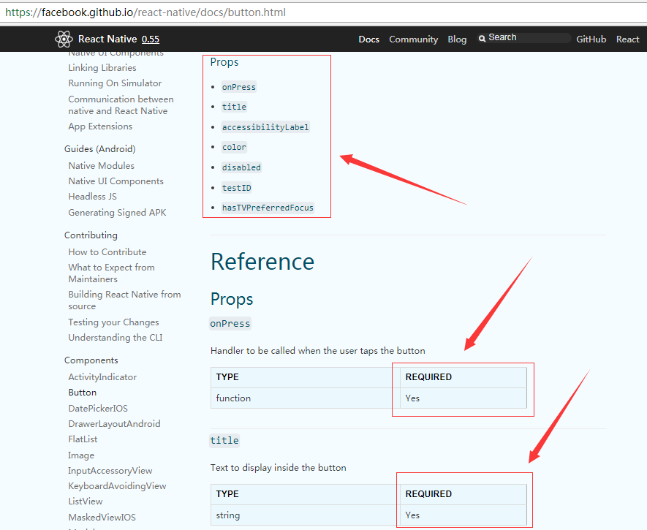
Task: Open KeyboardAvoidingView component page
Action: 117,486
